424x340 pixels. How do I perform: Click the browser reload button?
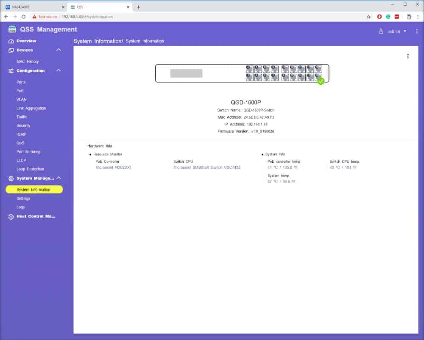pos(23,17)
